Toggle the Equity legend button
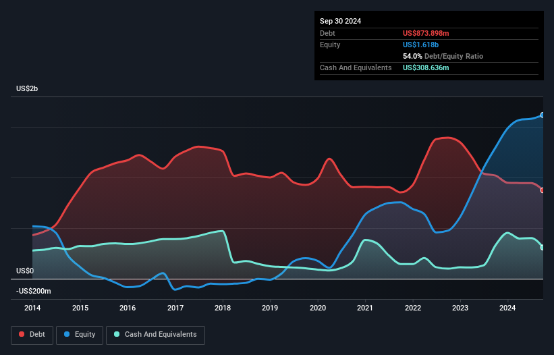Viewport: 554px width, 355px height. coord(80,335)
